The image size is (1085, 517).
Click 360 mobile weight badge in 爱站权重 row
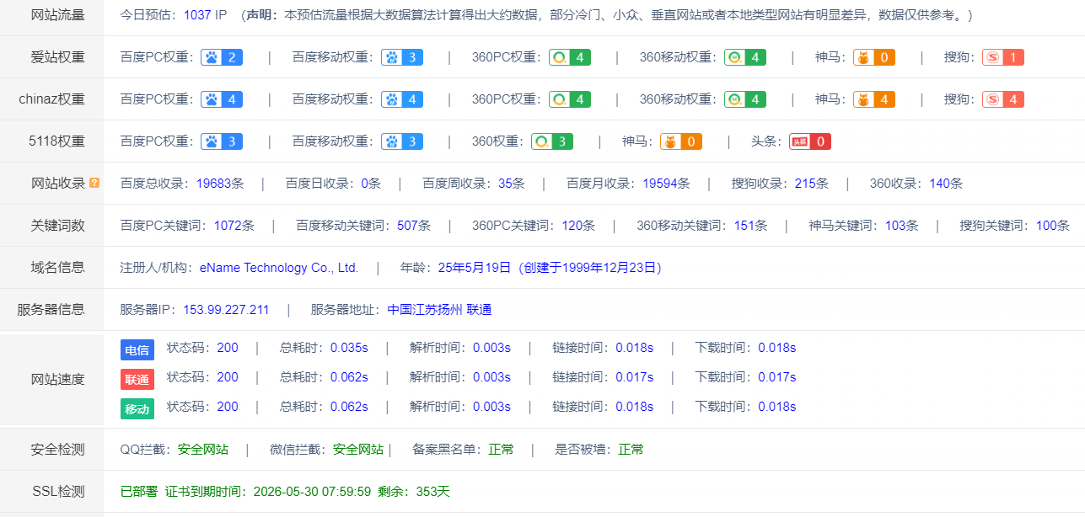click(745, 57)
